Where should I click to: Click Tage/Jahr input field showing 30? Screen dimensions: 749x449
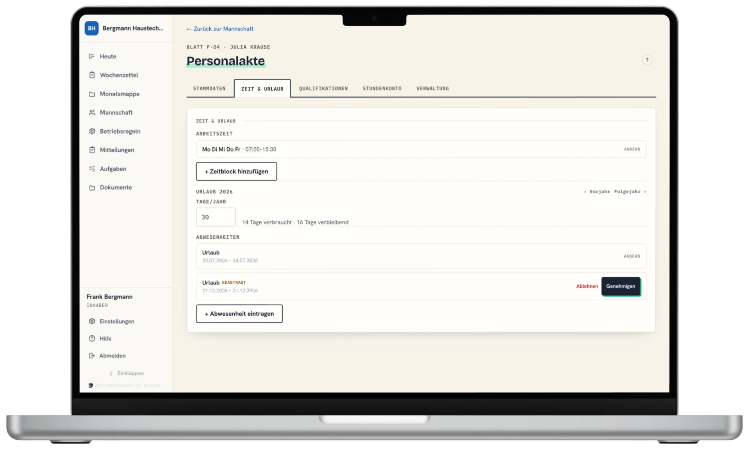coord(215,217)
